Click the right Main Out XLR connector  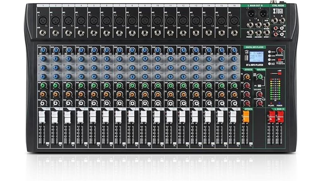(263, 14)
